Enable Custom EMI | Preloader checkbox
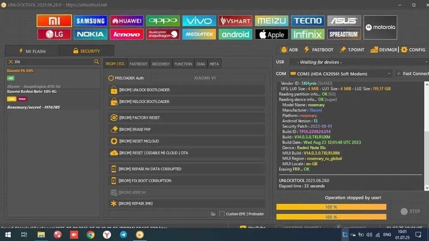The height and width of the screenshot is (241, 429). 222,214
